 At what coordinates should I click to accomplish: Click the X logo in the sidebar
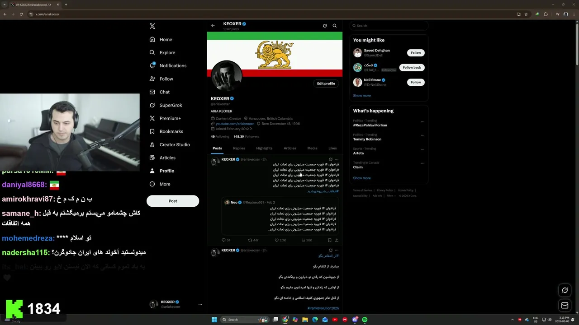[152, 26]
